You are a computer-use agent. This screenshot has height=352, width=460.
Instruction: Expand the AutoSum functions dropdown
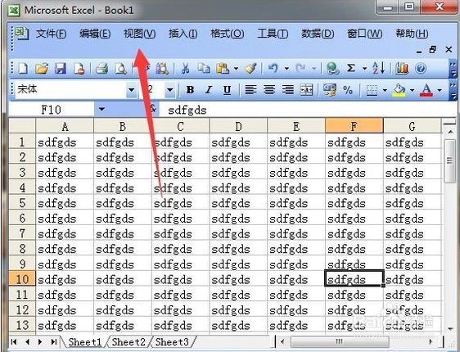pos(364,69)
